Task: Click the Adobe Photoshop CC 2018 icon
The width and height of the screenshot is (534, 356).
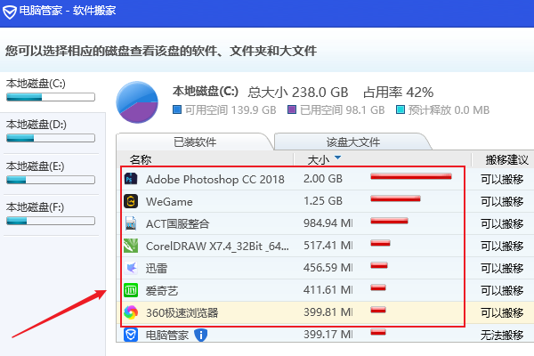Action: point(130,179)
